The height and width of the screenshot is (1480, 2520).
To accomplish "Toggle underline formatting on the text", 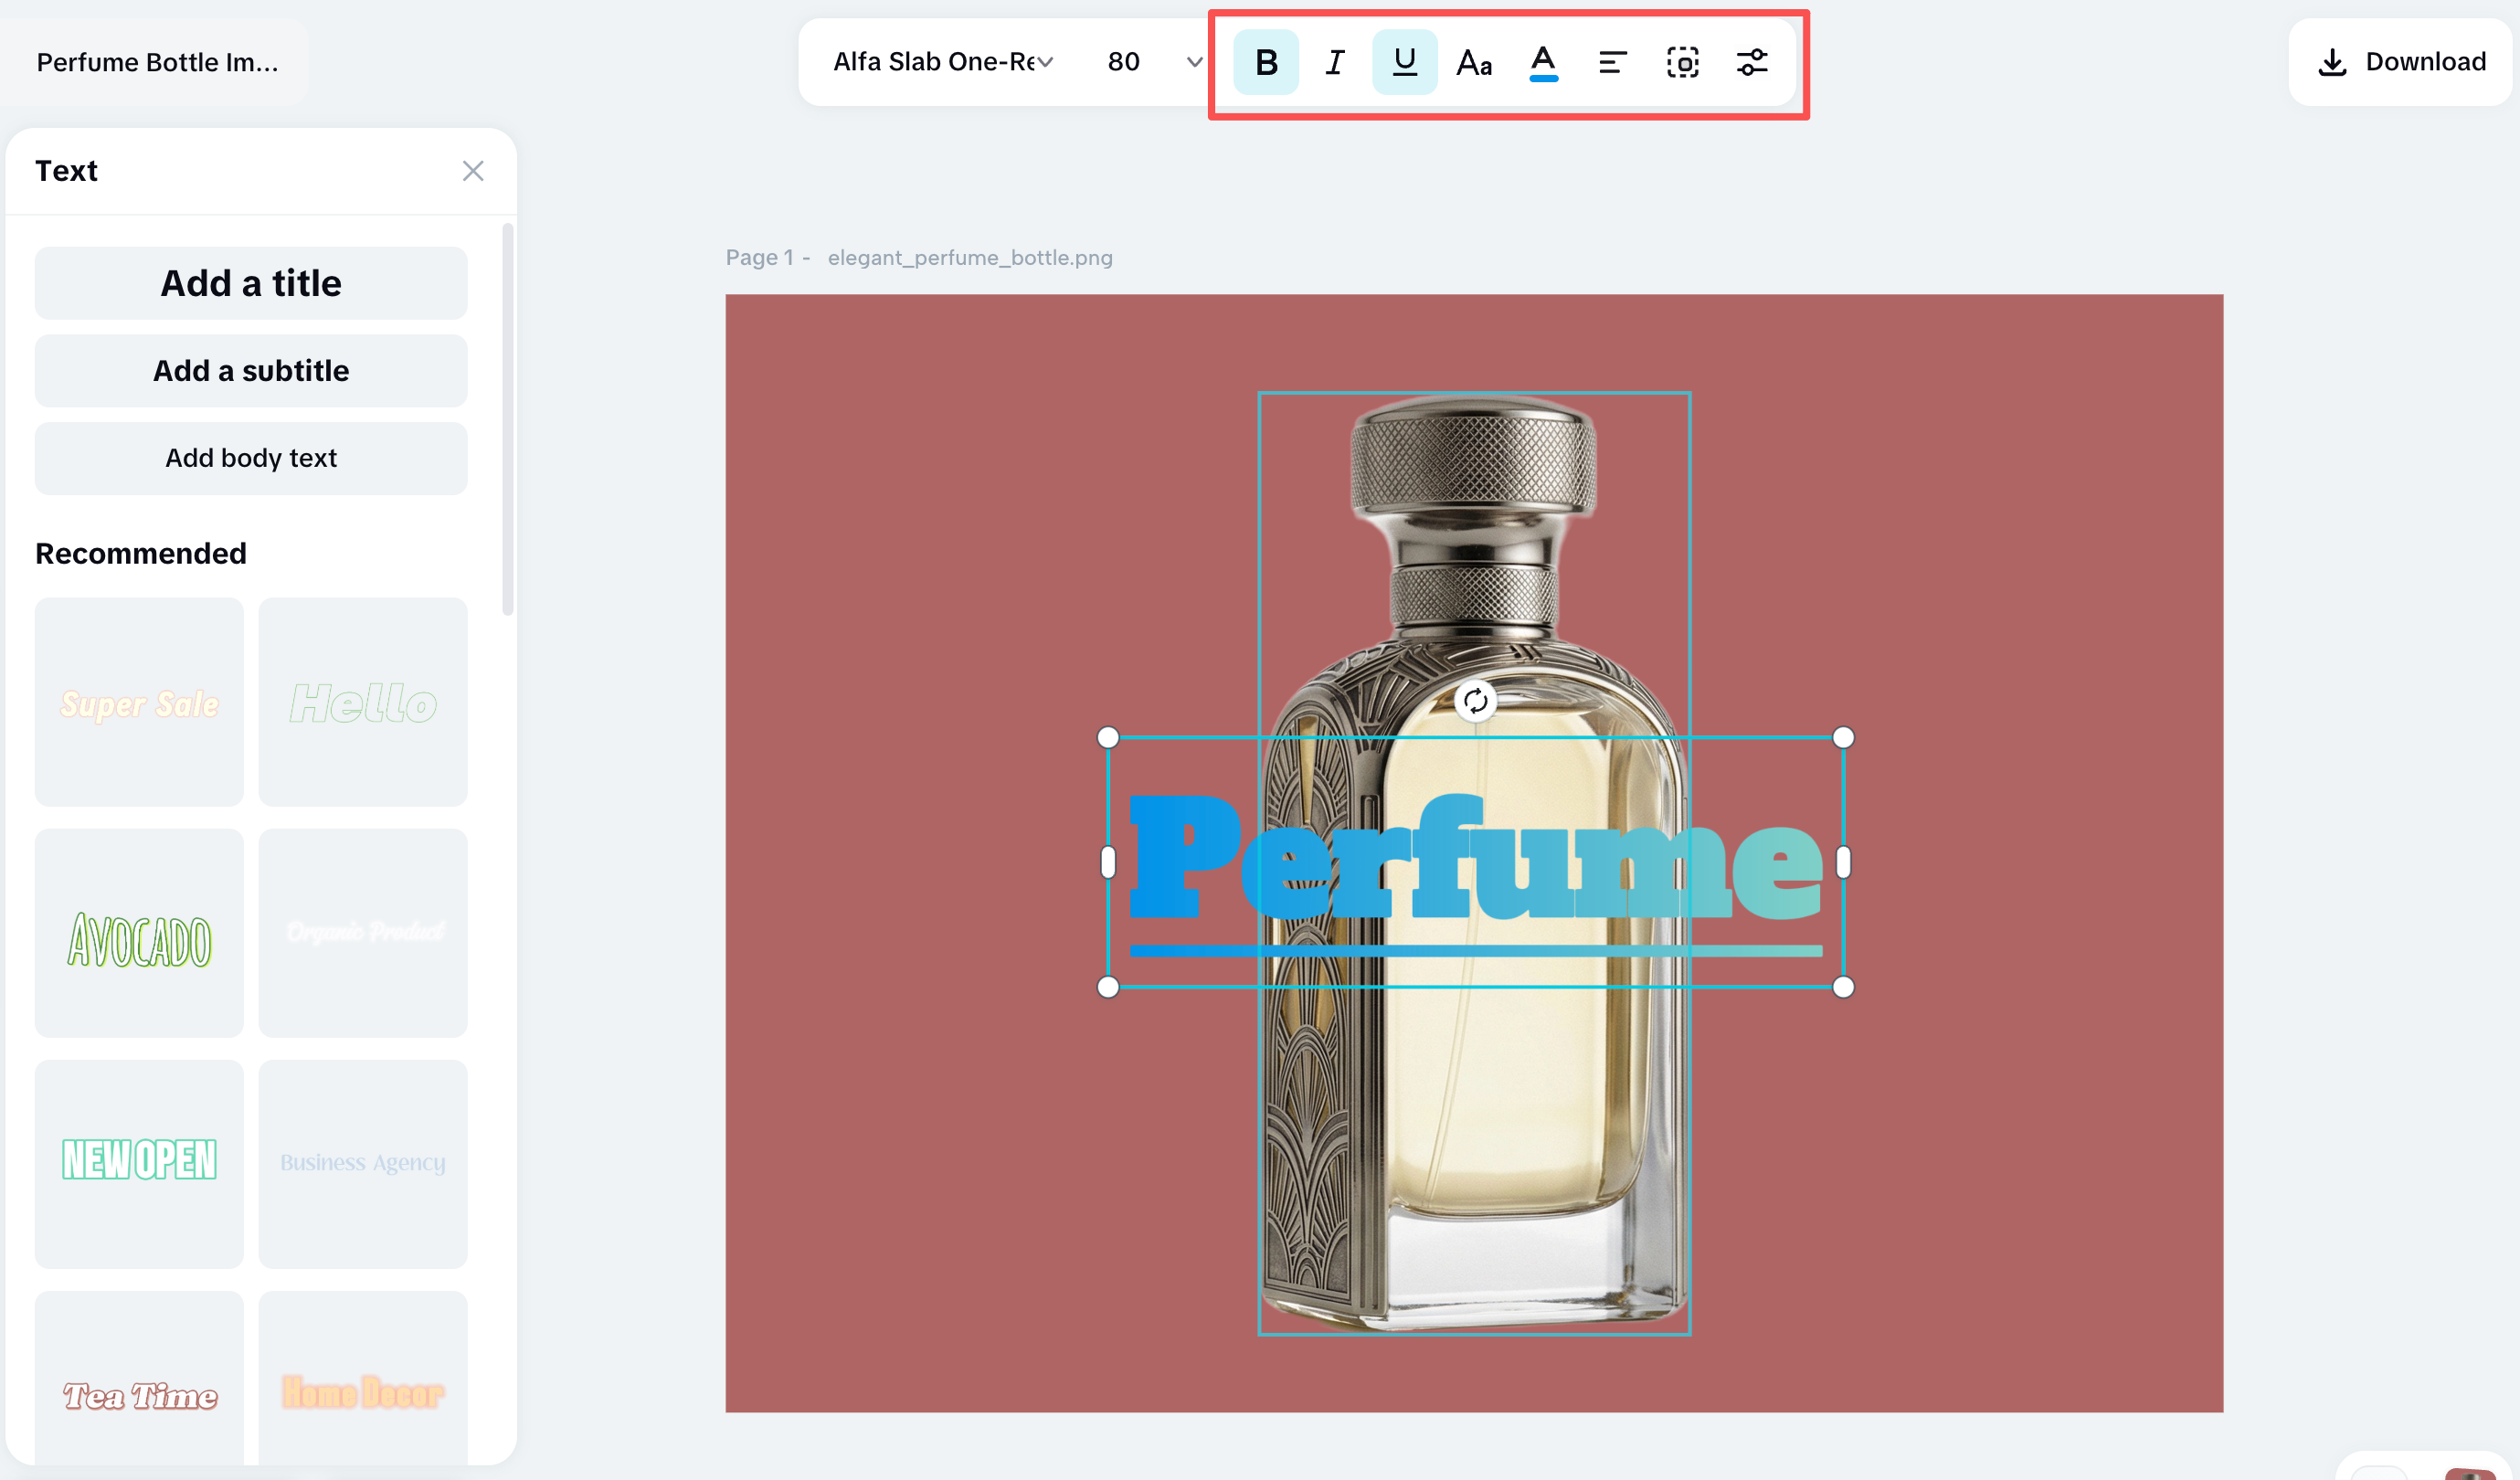I will pos(1405,62).
